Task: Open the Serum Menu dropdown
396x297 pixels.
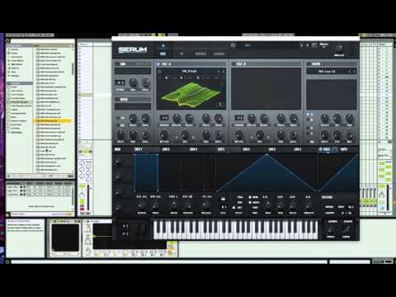Action: click(324, 45)
